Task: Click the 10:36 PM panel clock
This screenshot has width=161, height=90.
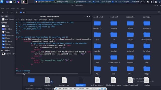Action: coord(135,2)
